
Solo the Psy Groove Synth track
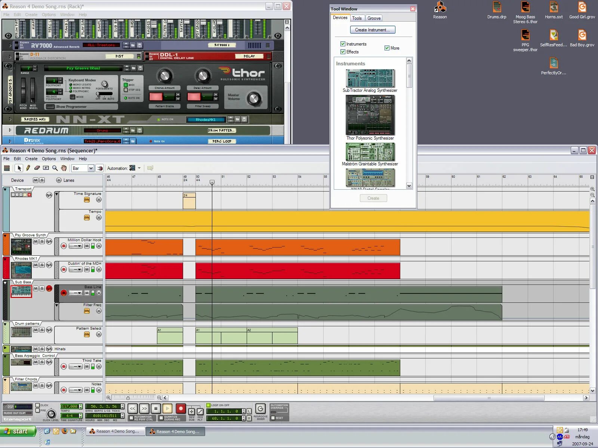pos(42,242)
